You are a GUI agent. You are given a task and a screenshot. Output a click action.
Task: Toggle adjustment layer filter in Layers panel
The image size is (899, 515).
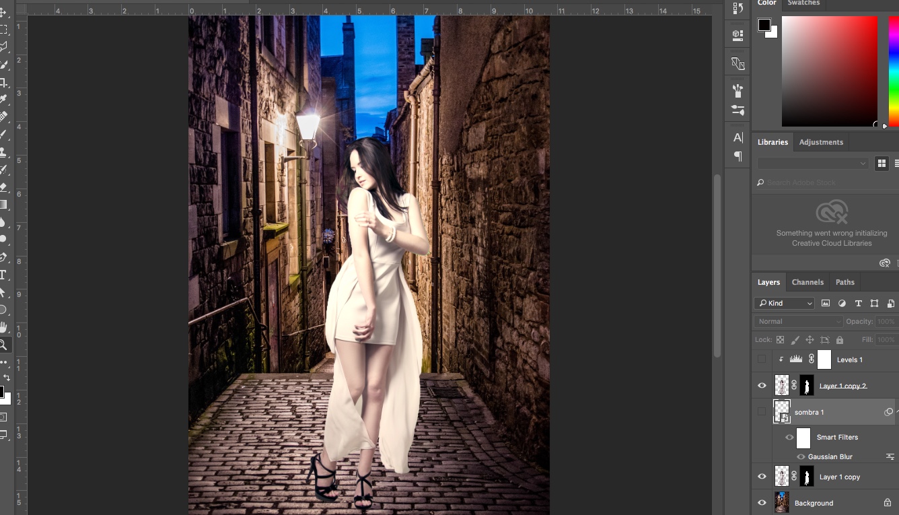(842, 303)
